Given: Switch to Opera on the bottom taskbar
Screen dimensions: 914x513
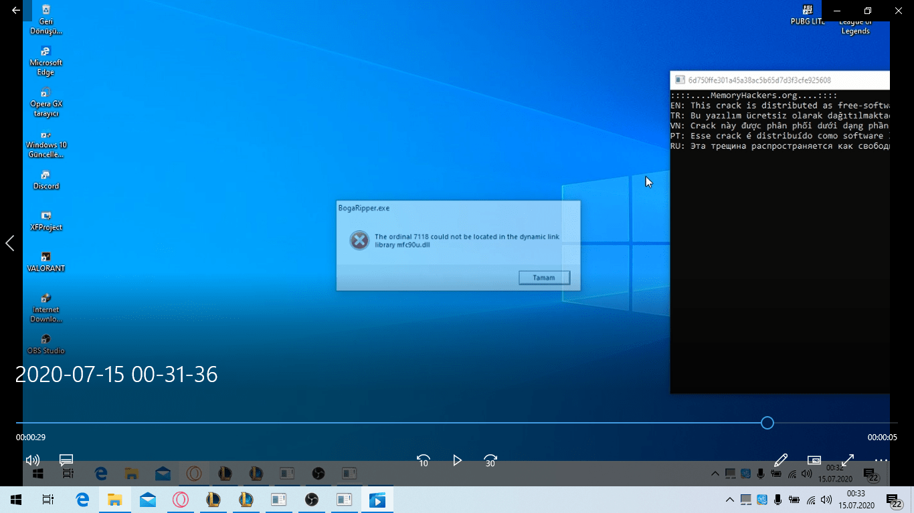Looking at the screenshot, I should (181, 500).
